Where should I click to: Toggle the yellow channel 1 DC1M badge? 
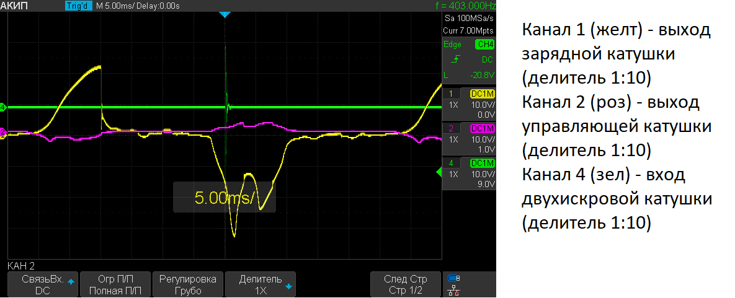tap(483, 94)
